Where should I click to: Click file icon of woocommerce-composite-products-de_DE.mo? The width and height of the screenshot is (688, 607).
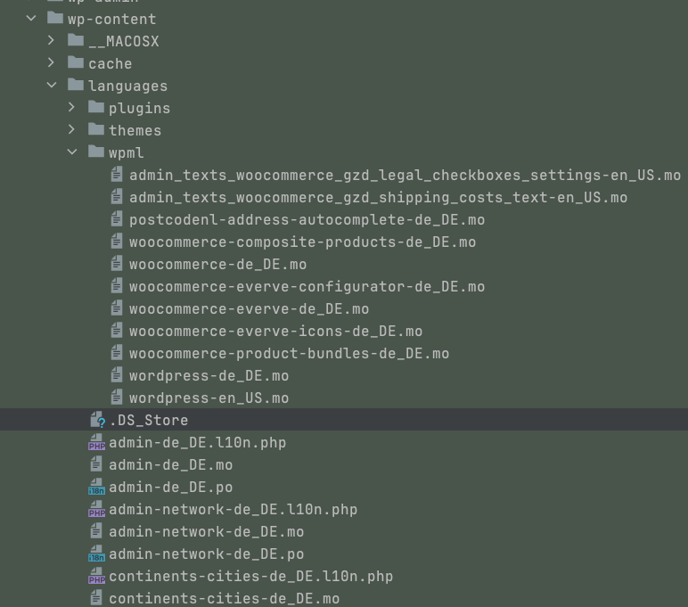pyautogui.click(x=117, y=242)
